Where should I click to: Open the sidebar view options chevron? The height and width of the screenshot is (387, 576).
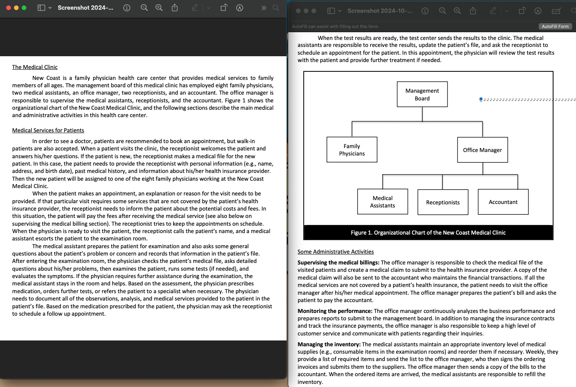click(x=49, y=7)
